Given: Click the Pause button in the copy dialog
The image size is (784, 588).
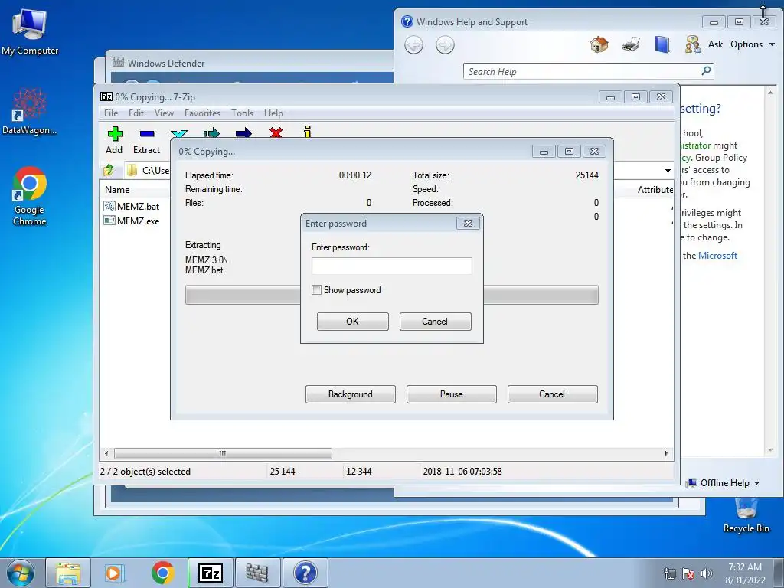Looking at the screenshot, I should point(452,394).
